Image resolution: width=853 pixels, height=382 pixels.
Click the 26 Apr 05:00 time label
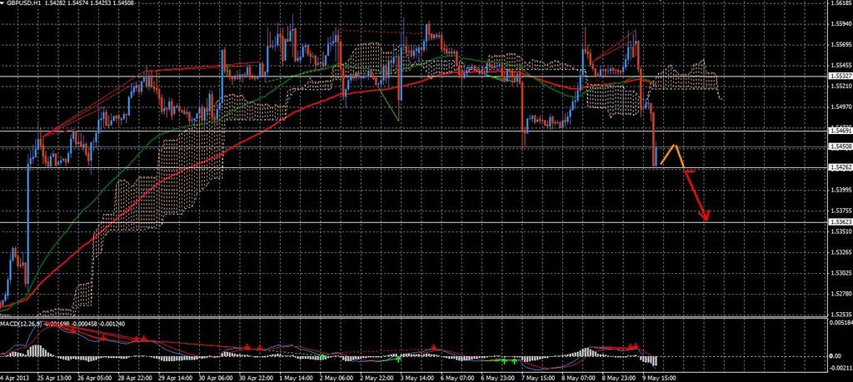pyautogui.click(x=95, y=376)
